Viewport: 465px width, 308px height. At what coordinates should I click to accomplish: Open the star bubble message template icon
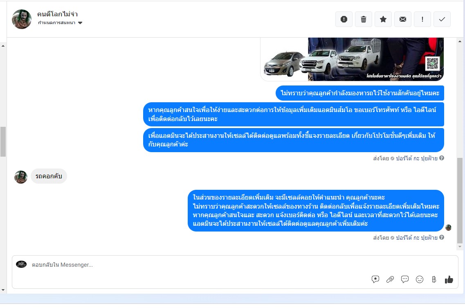click(x=375, y=279)
